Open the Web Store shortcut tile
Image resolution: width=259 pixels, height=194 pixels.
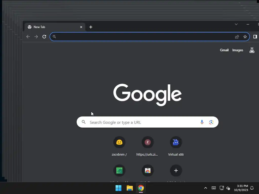(147, 171)
